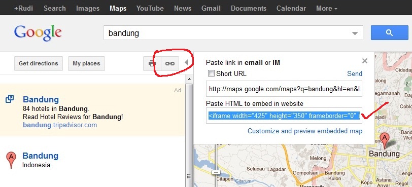Click the zoom out minus button on map
The height and width of the screenshot is (187, 412).
(x=216, y=172)
